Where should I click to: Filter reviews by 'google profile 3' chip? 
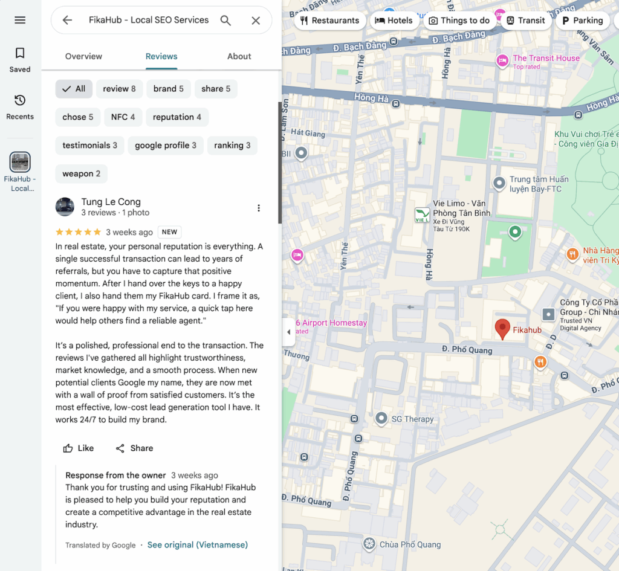[x=166, y=146]
